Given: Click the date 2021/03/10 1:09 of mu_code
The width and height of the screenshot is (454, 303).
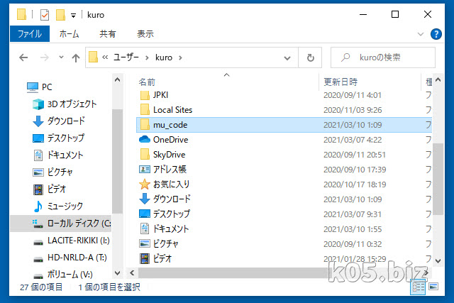Looking at the screenshot, I should click(353, 125).
